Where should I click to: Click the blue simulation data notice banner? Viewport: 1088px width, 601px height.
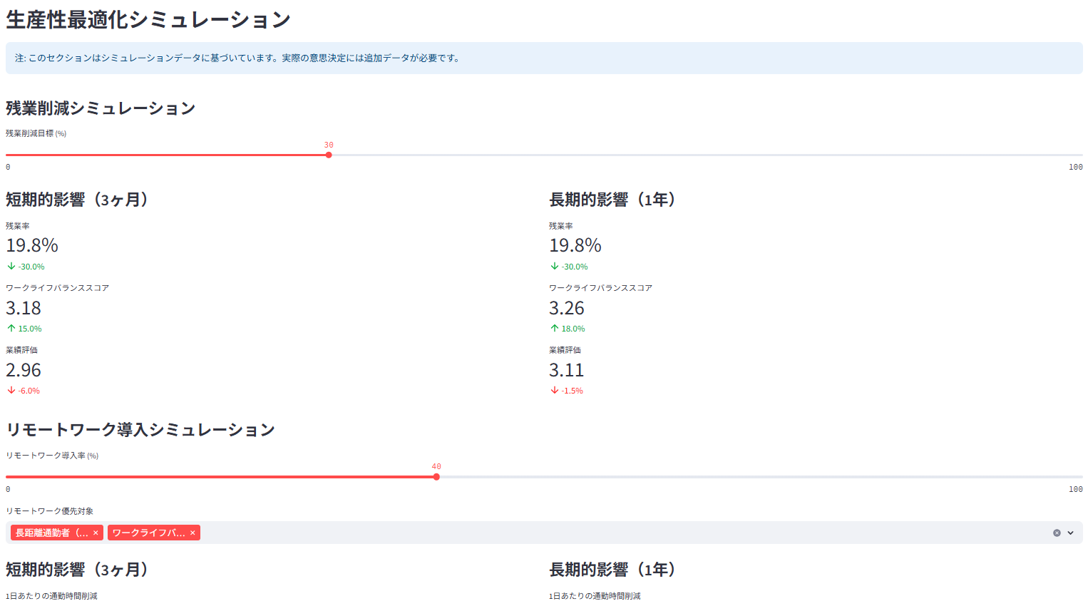click(x=544, y=58)
